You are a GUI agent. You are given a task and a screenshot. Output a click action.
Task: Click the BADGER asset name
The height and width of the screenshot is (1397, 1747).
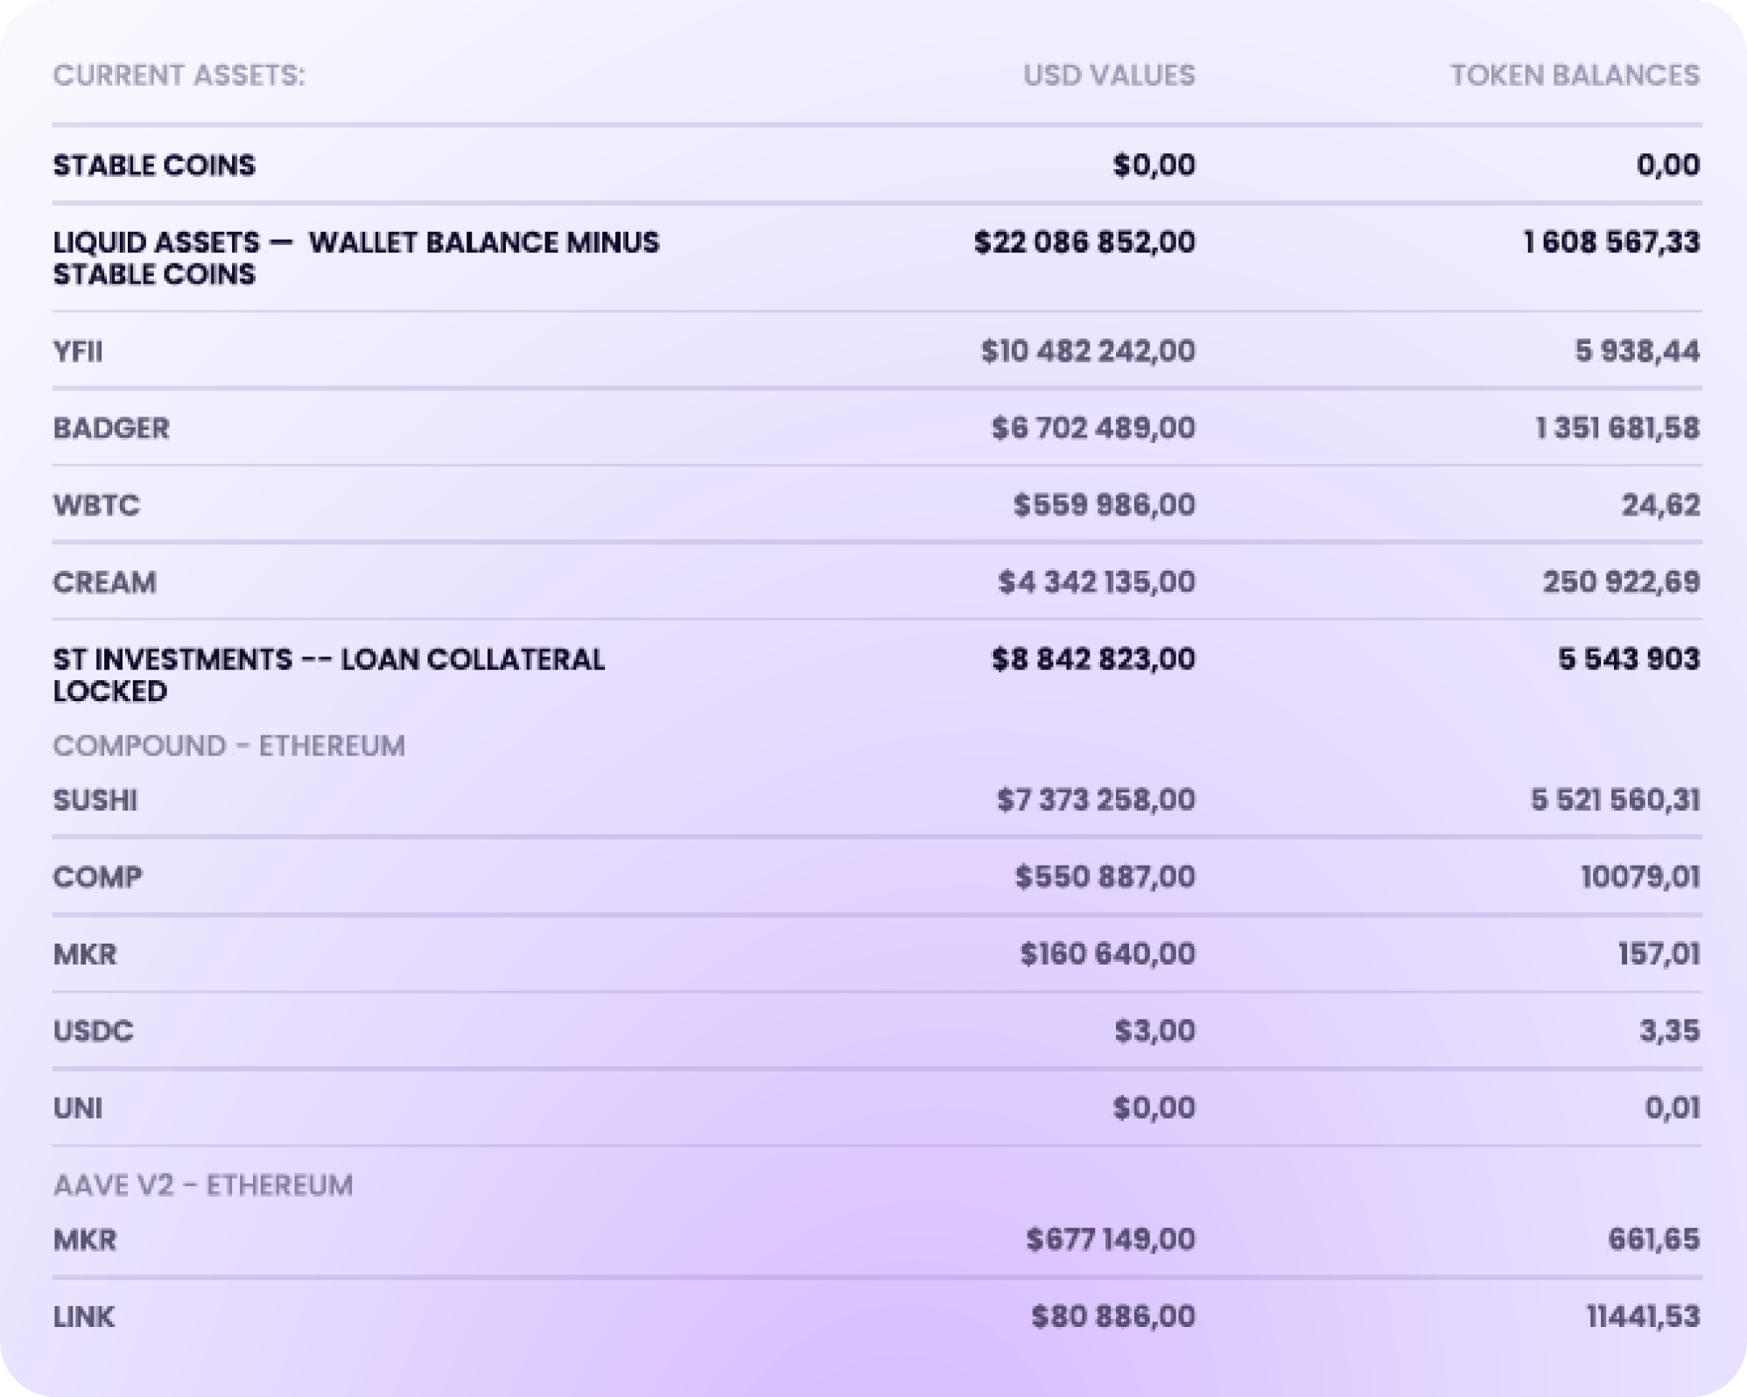pyautogui.click(x=111, y=428)
